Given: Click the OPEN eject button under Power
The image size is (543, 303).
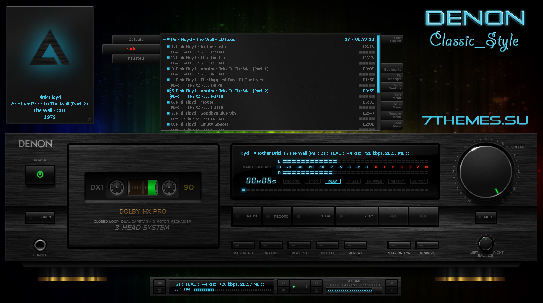Looking at the screenshot, I should [40, 217].
